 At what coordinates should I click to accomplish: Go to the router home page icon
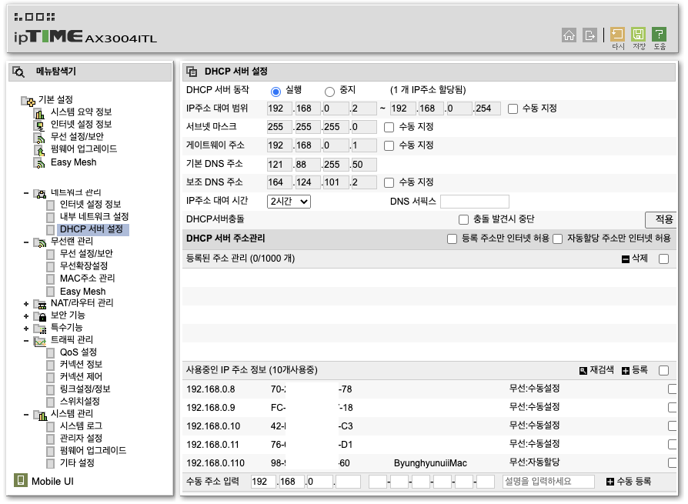(569, 35)
